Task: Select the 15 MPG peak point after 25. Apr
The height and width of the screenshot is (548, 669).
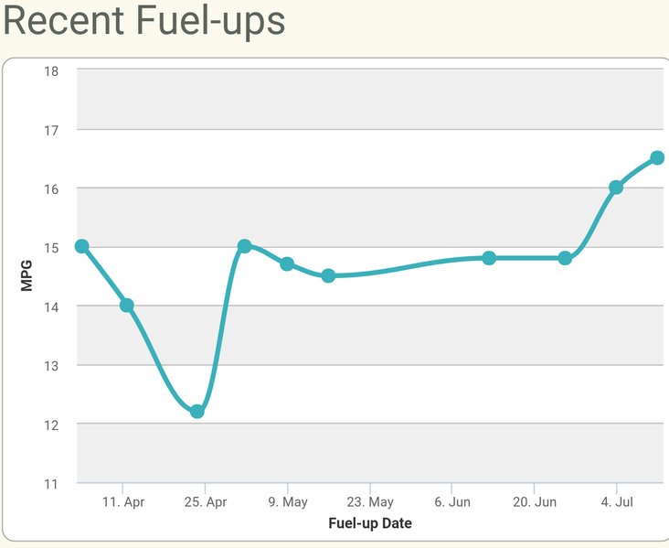Action: point(244,246)
